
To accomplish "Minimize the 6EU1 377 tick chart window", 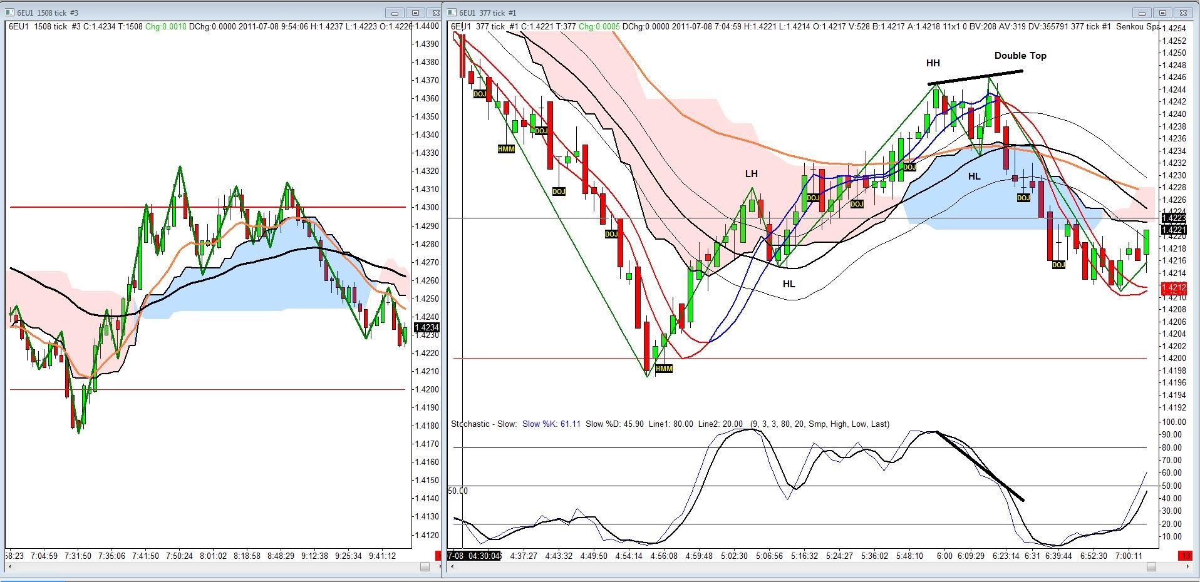I will click(1142, 13).
